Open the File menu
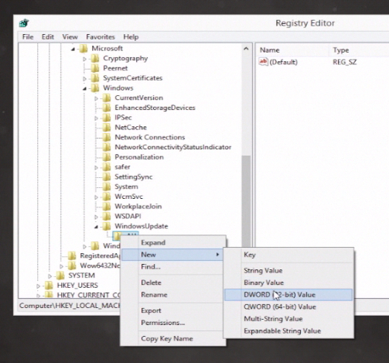This screenshot has height=363, width=389. (28, 37)
